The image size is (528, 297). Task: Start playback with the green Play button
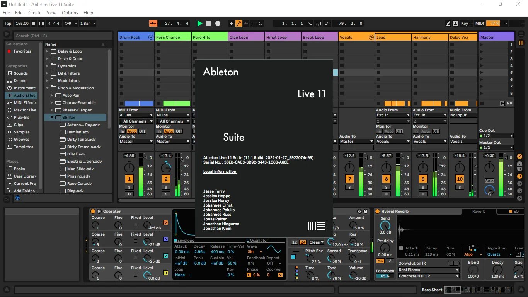click(x=199, y=24)
